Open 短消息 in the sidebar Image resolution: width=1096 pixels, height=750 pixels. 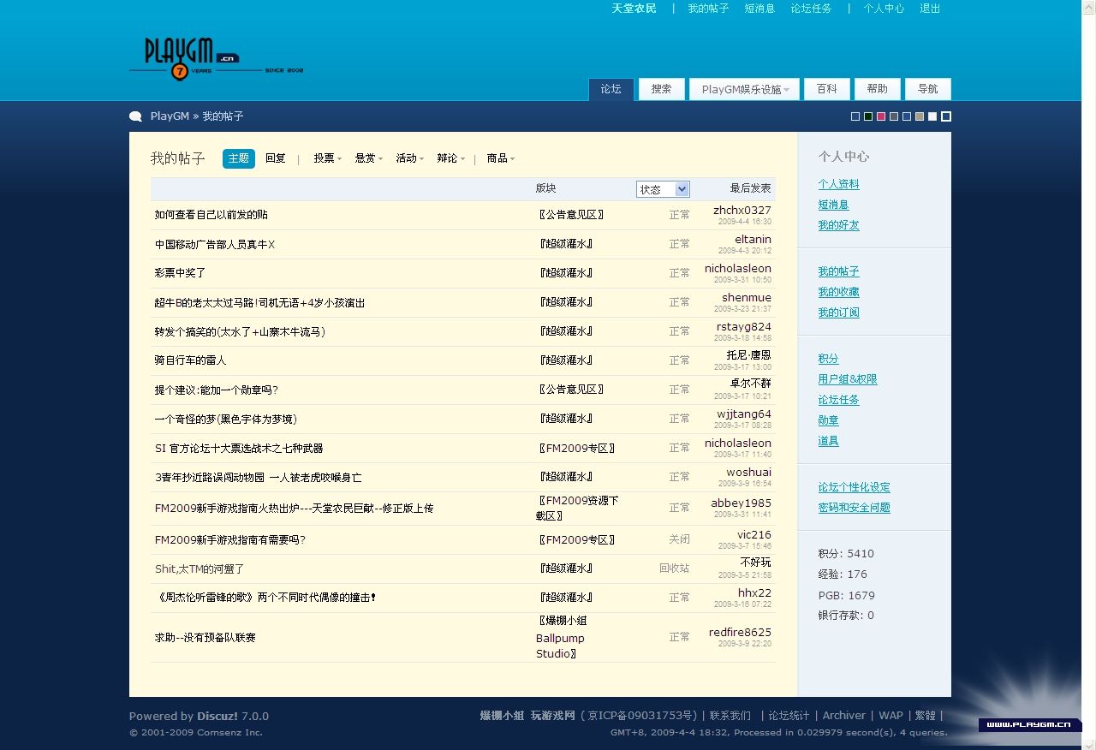pos(833,205)
